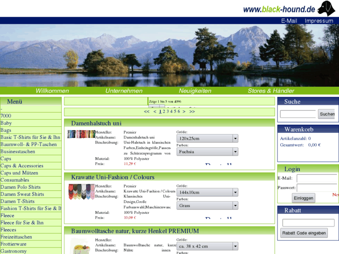Viewport: 339px width, 254px height.
Task: Click the Einloggen button
Action: [x=303, y=198]
